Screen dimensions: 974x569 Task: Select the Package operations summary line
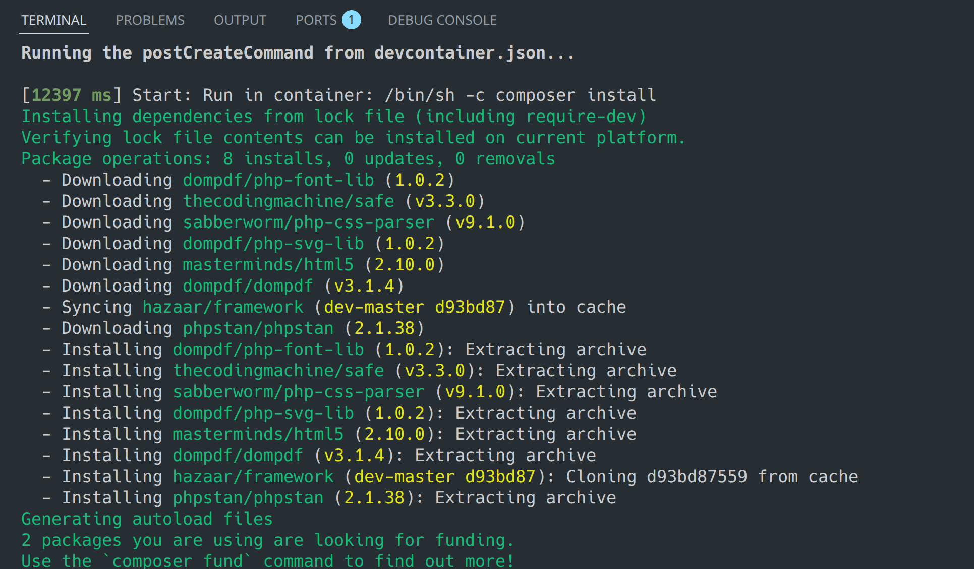[x=288, y=158]
